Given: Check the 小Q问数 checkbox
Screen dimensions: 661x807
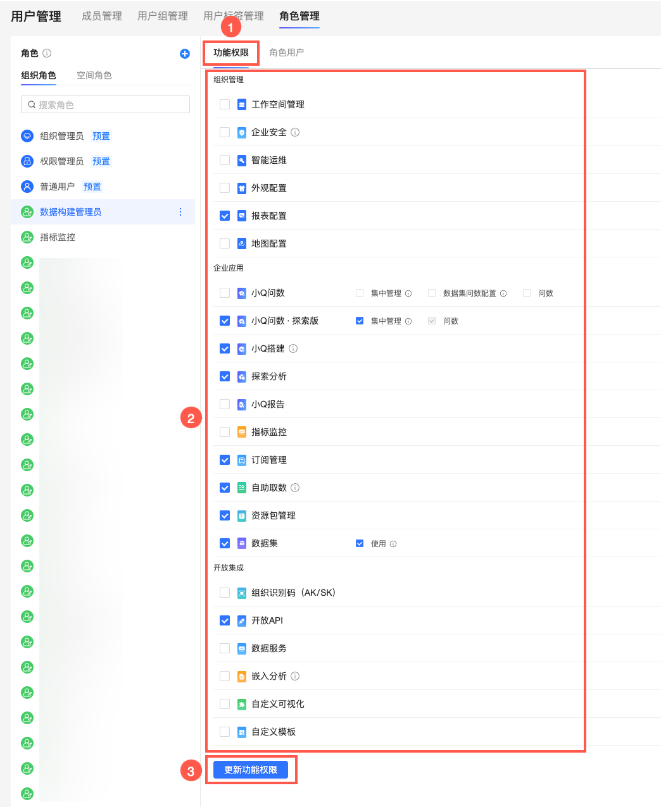Looking at the screenshot, I should tap(225, 293).
